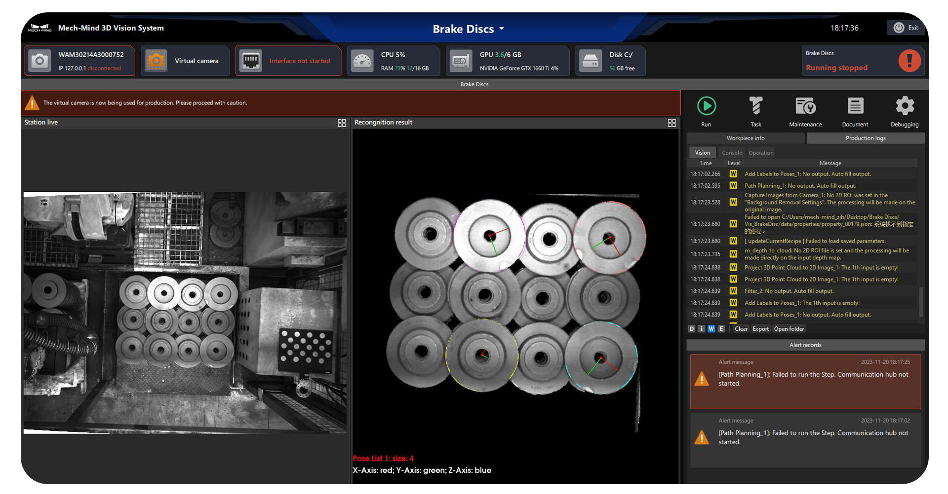
Task: Click the Interface not started network icon
Action: coord(251,61)
